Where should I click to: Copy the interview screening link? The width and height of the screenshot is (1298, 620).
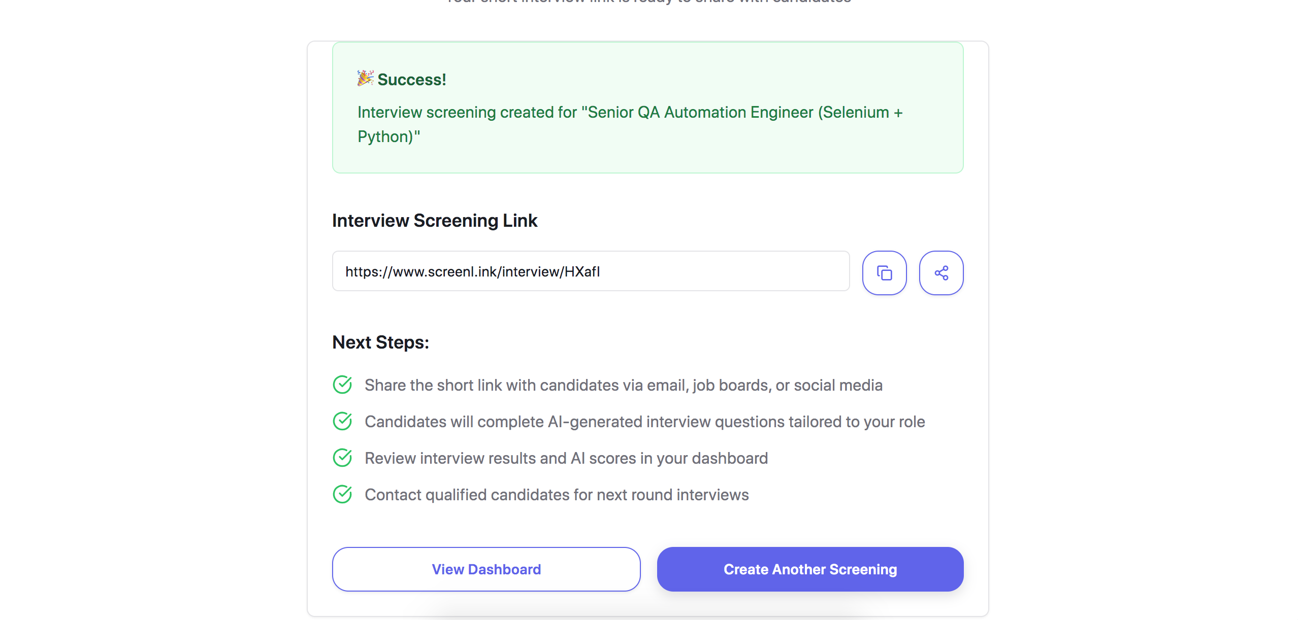click(884, 273)
